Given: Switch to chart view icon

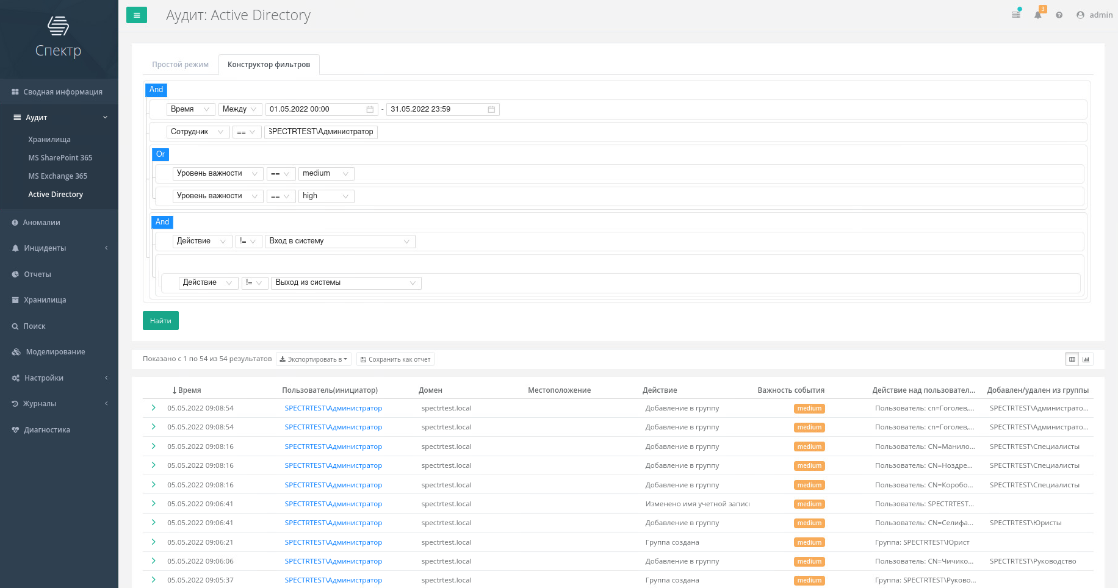Looking at the screenshot, I should 1086,359.
